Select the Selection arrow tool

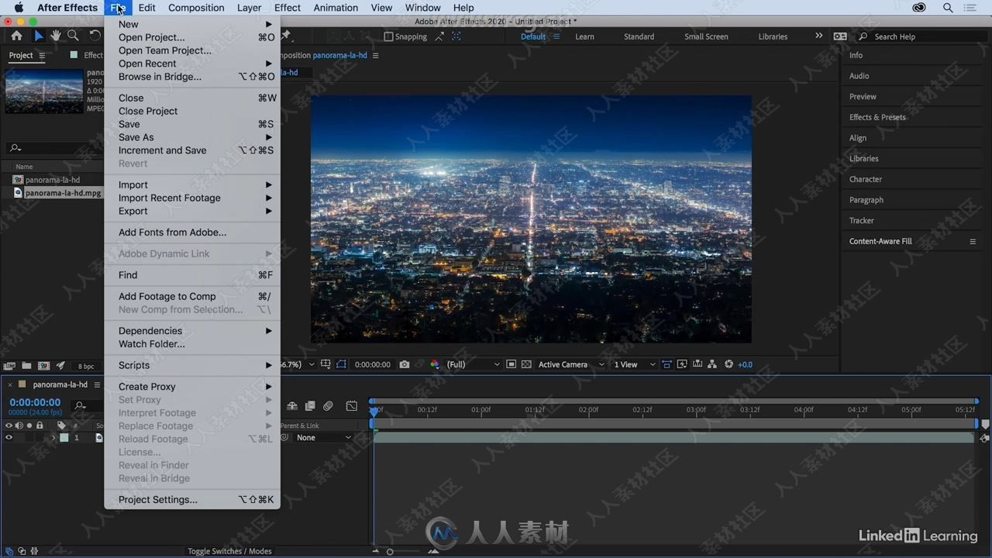click(39, 36)
